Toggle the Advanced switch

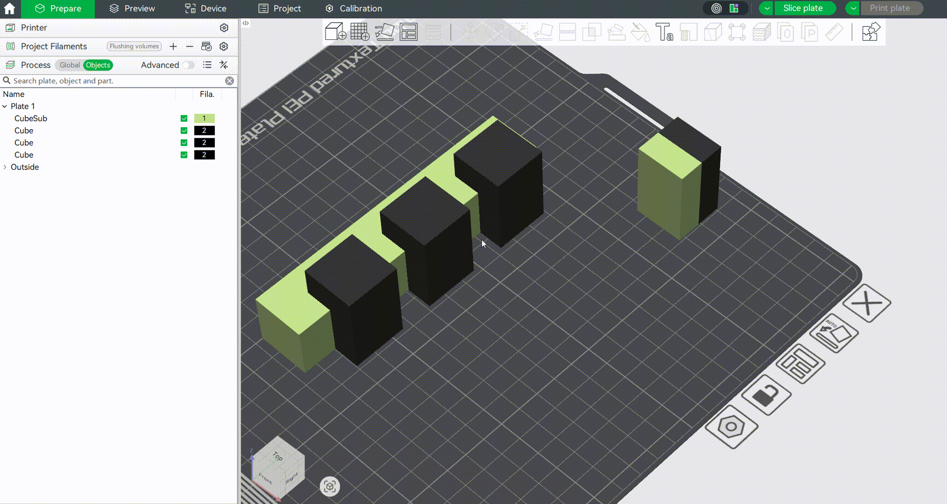[188, 65]
